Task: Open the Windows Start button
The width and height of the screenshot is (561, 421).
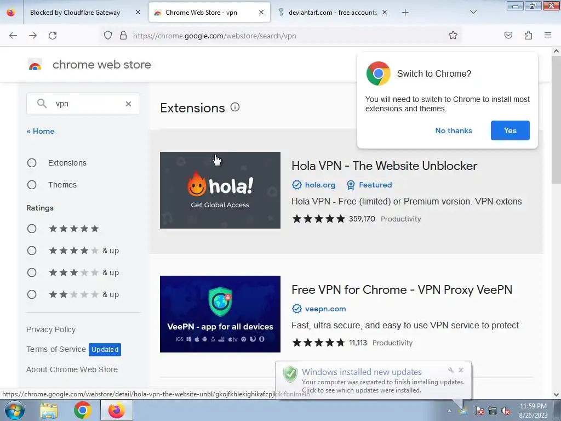Action: click(x=14, y=410)
